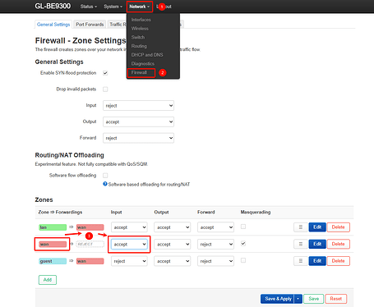This screenshot has width=374, height=307.
Task: Switch to General Settings tab
Action: click(53, 25)
